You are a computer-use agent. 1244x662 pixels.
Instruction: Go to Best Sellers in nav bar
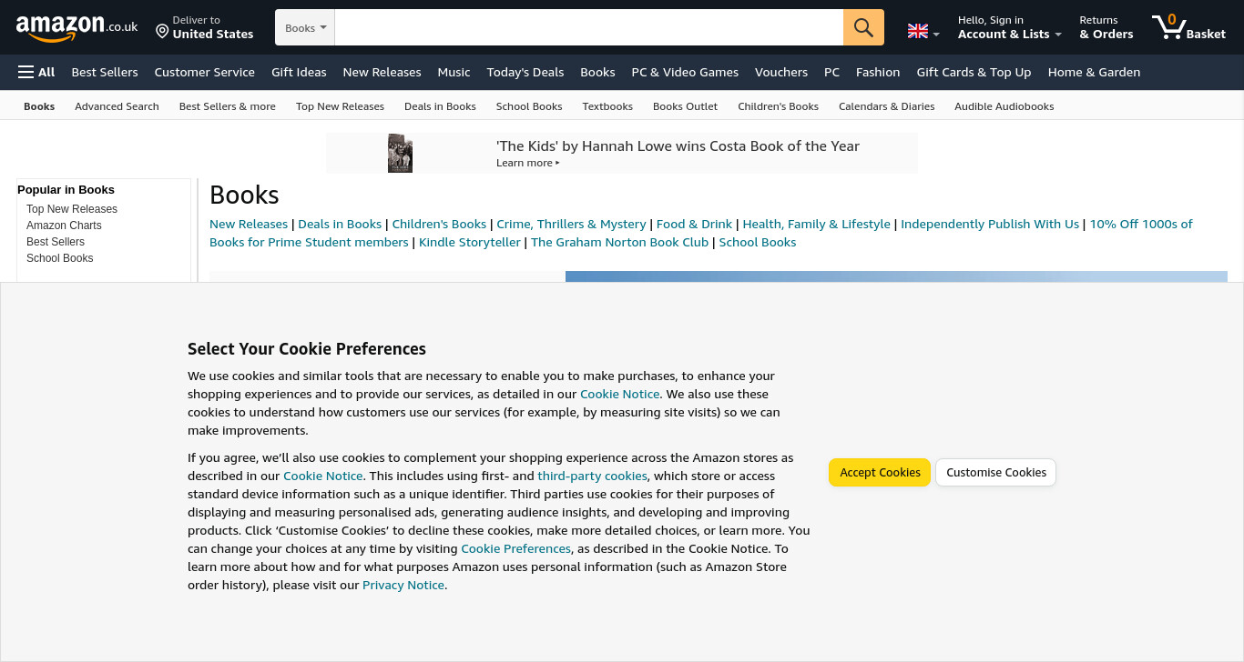click(x=105, y=72)
